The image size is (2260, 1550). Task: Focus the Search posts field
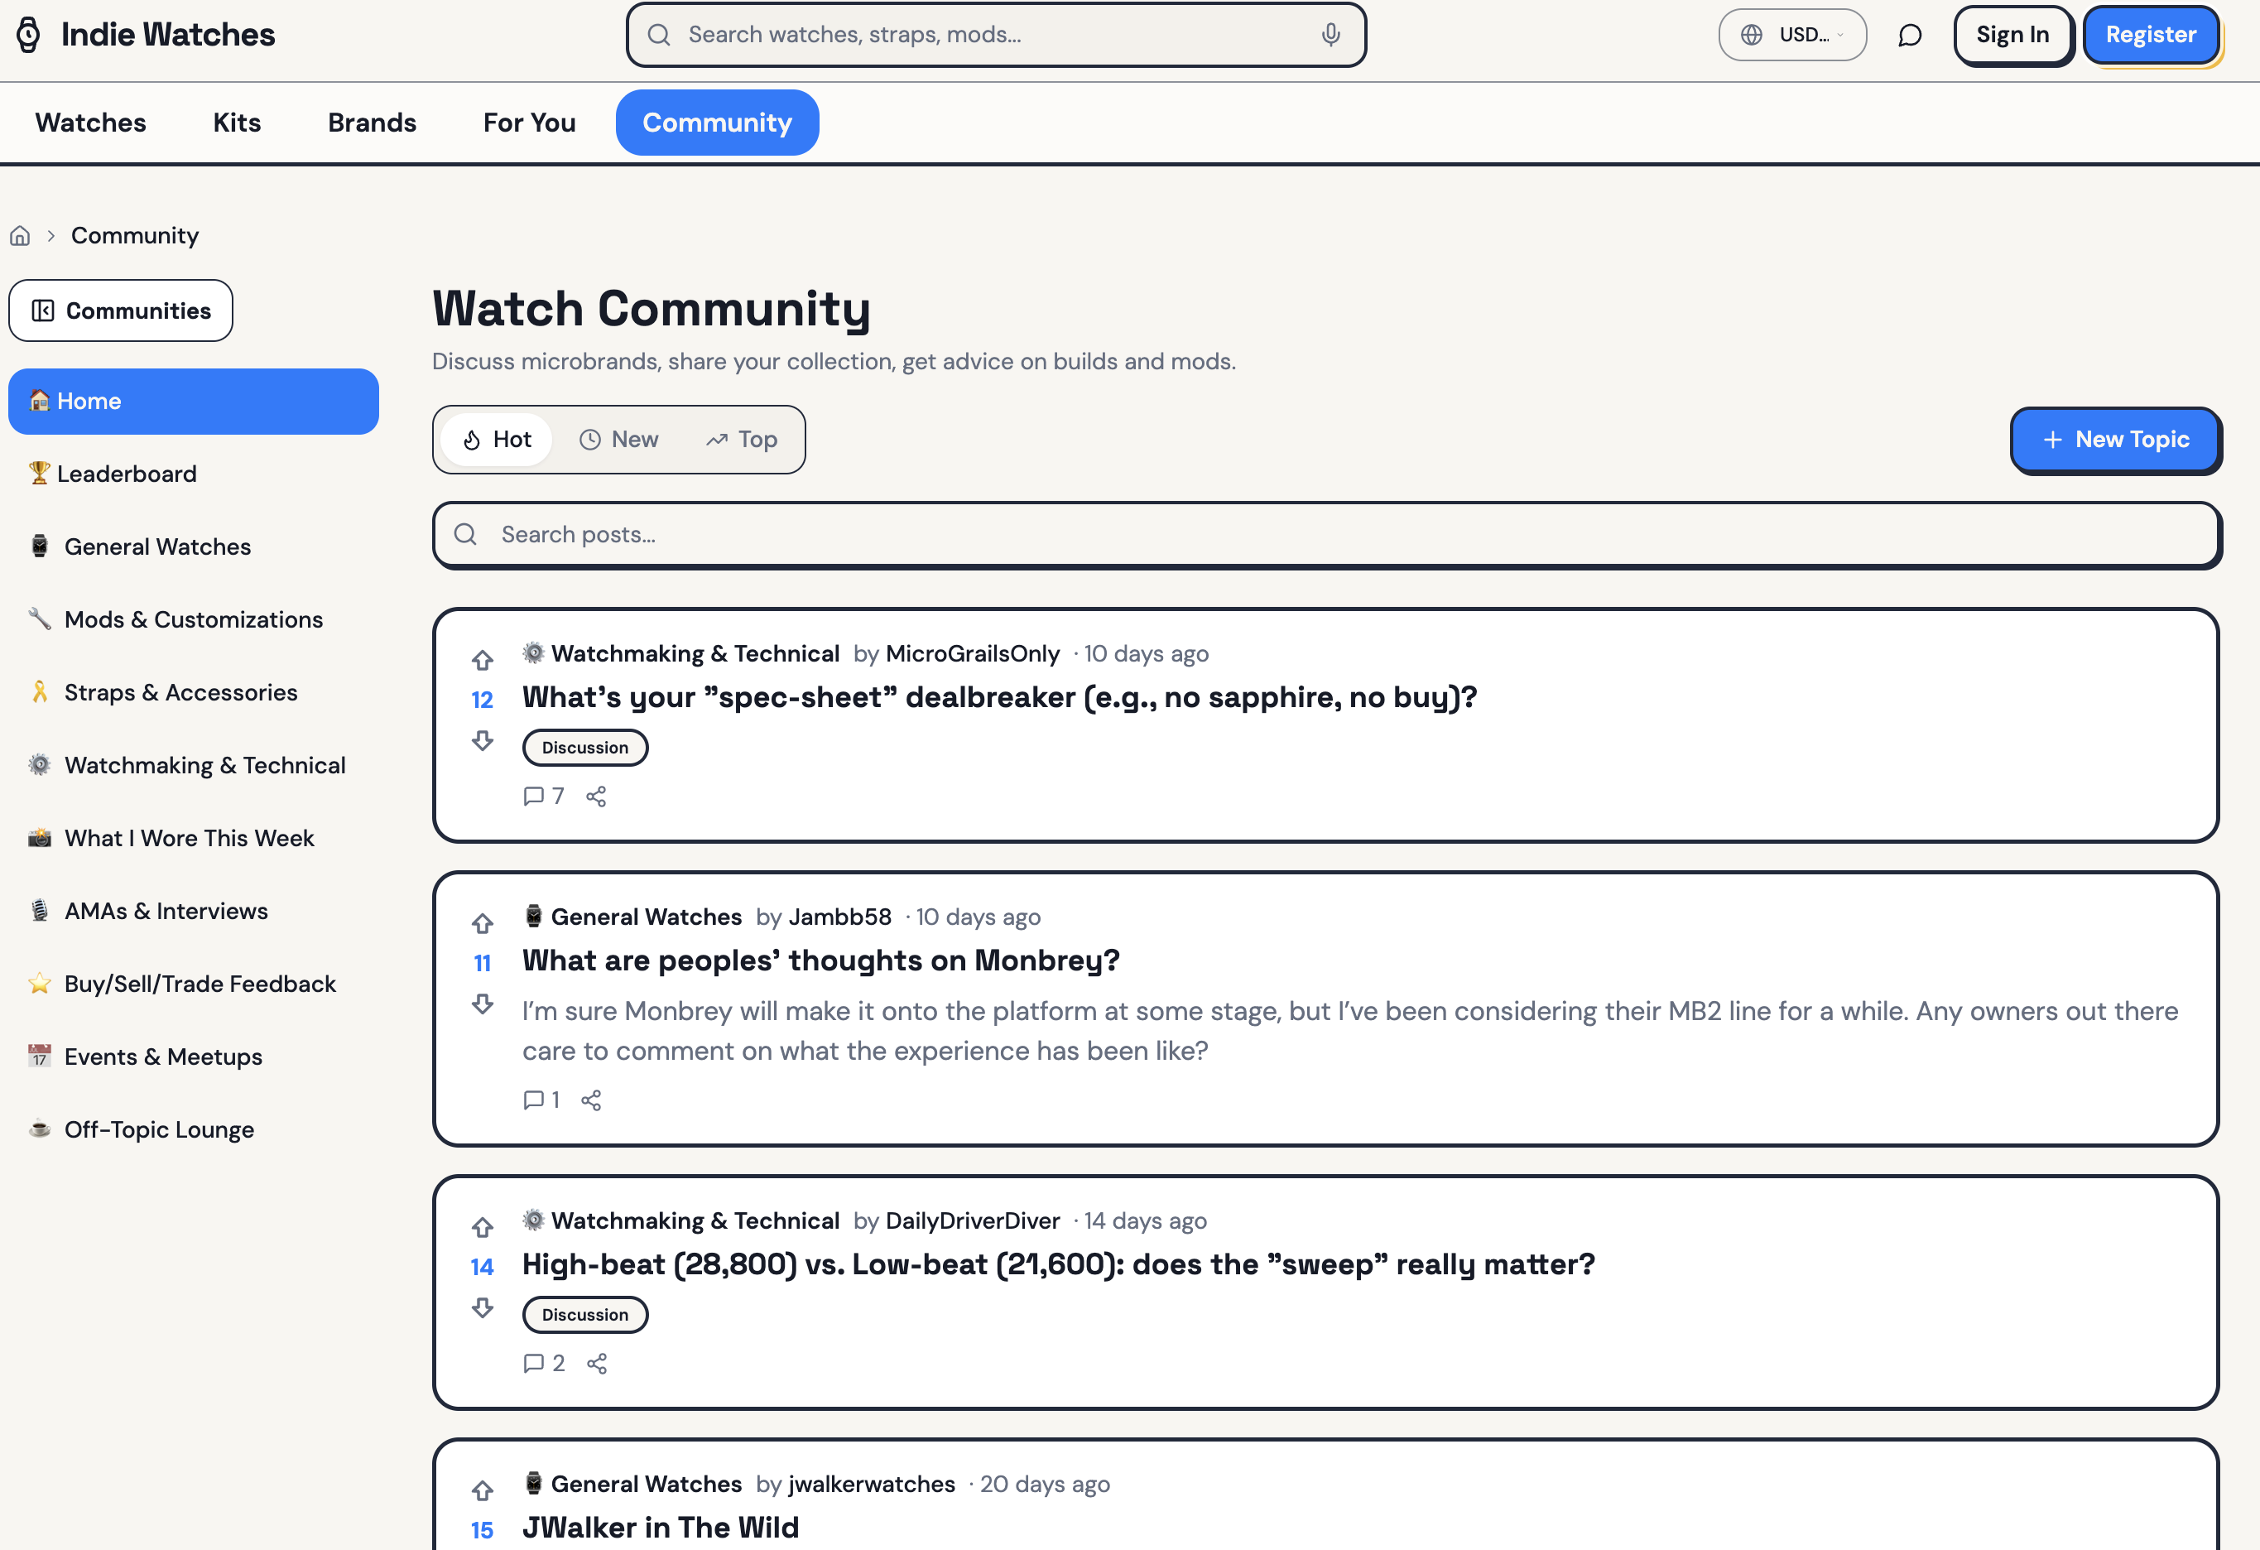pos(1326,535)
